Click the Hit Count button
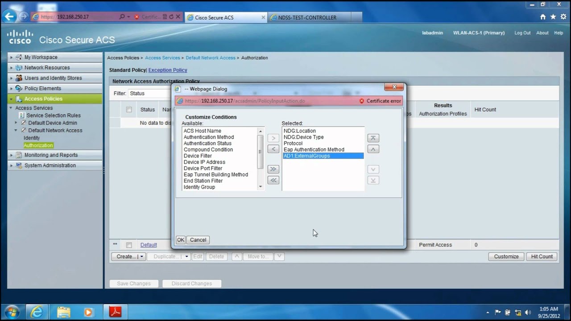The height and width of the screenshot is (321, 571). 542,257
